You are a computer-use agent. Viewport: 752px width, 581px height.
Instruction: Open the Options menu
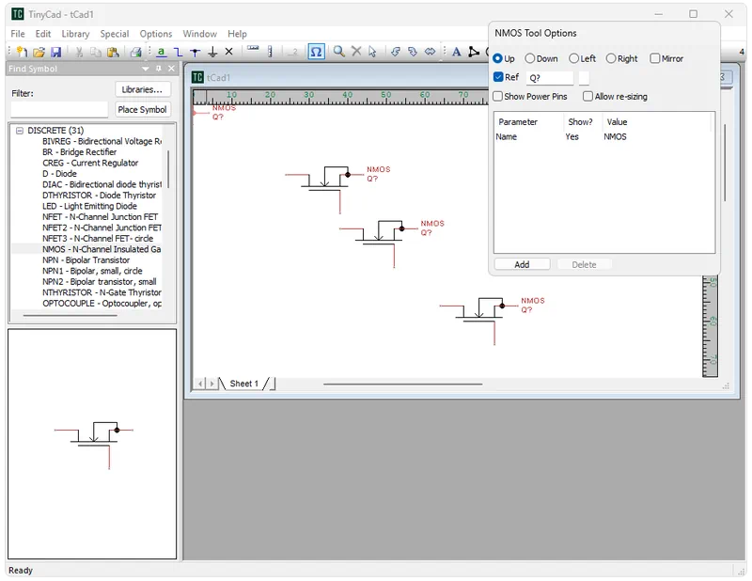(156, 34)
